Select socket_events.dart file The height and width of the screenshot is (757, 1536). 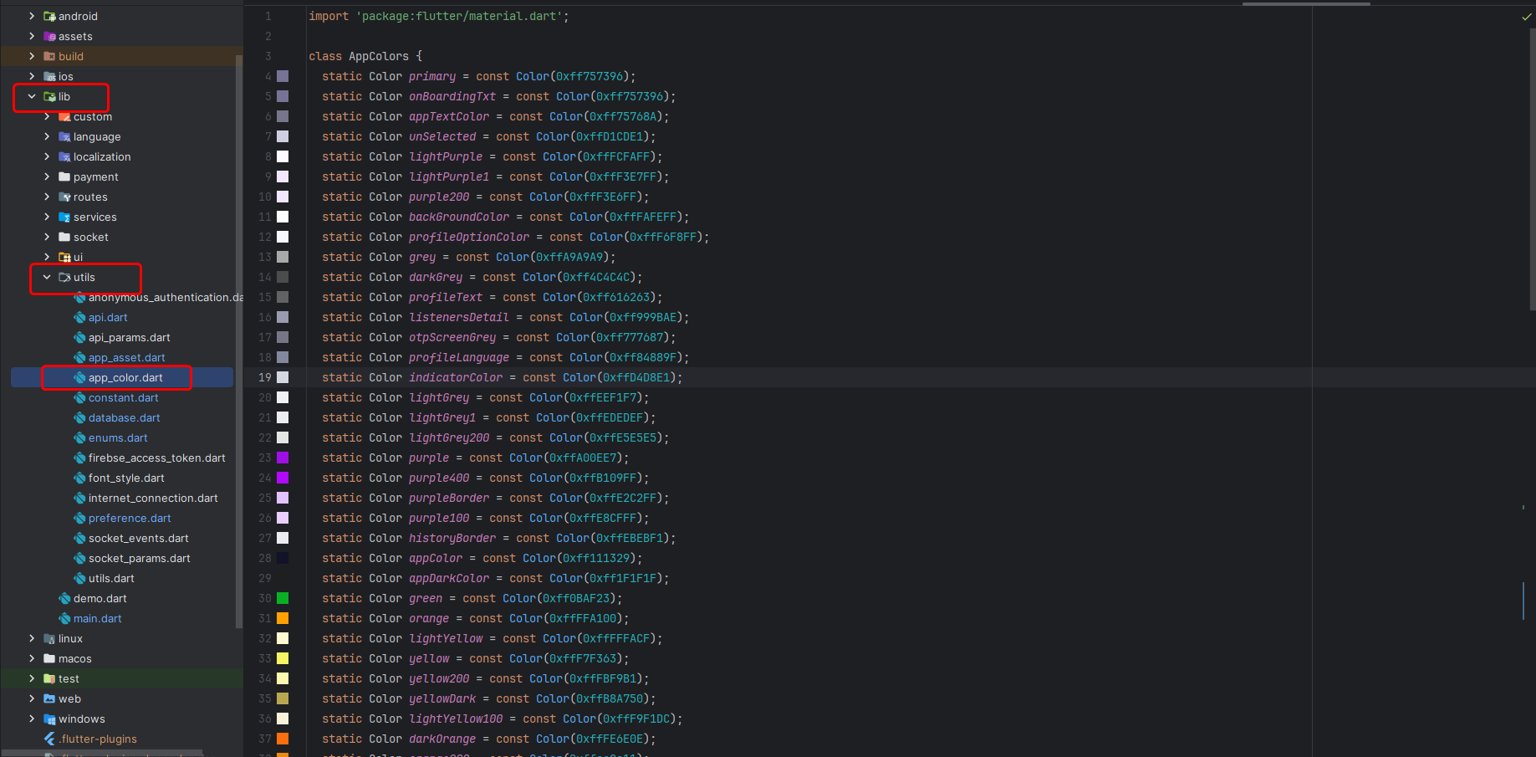click(x=138, y=538)
